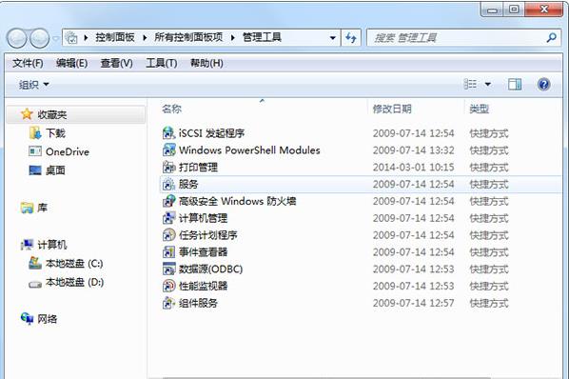Click the 管理工具 breadcrumb
569x379 pixels.
pos(262,37)
